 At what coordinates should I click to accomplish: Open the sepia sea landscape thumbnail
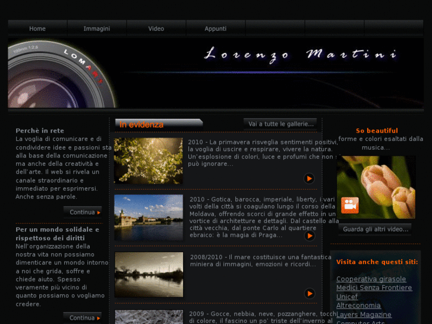pos(149,275)
